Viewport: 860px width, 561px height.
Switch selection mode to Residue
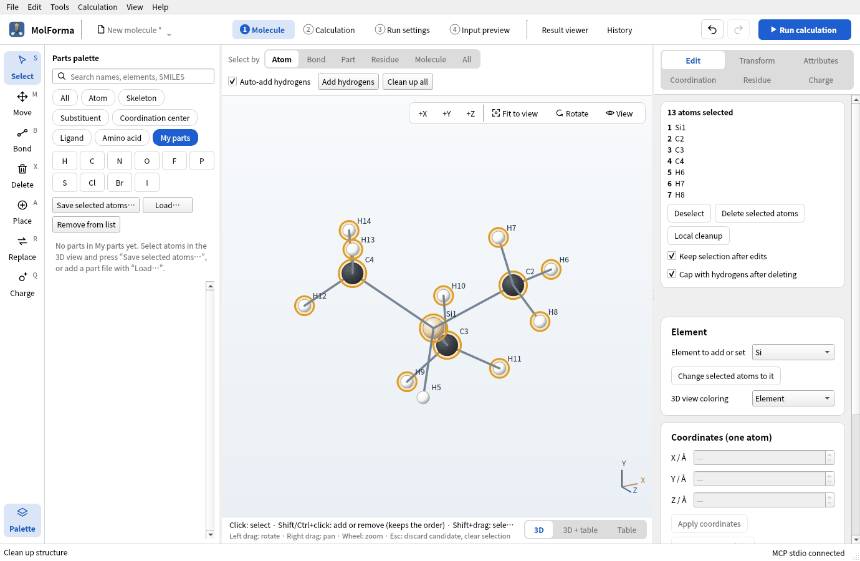pyautogui.click(x=385, y=59)
